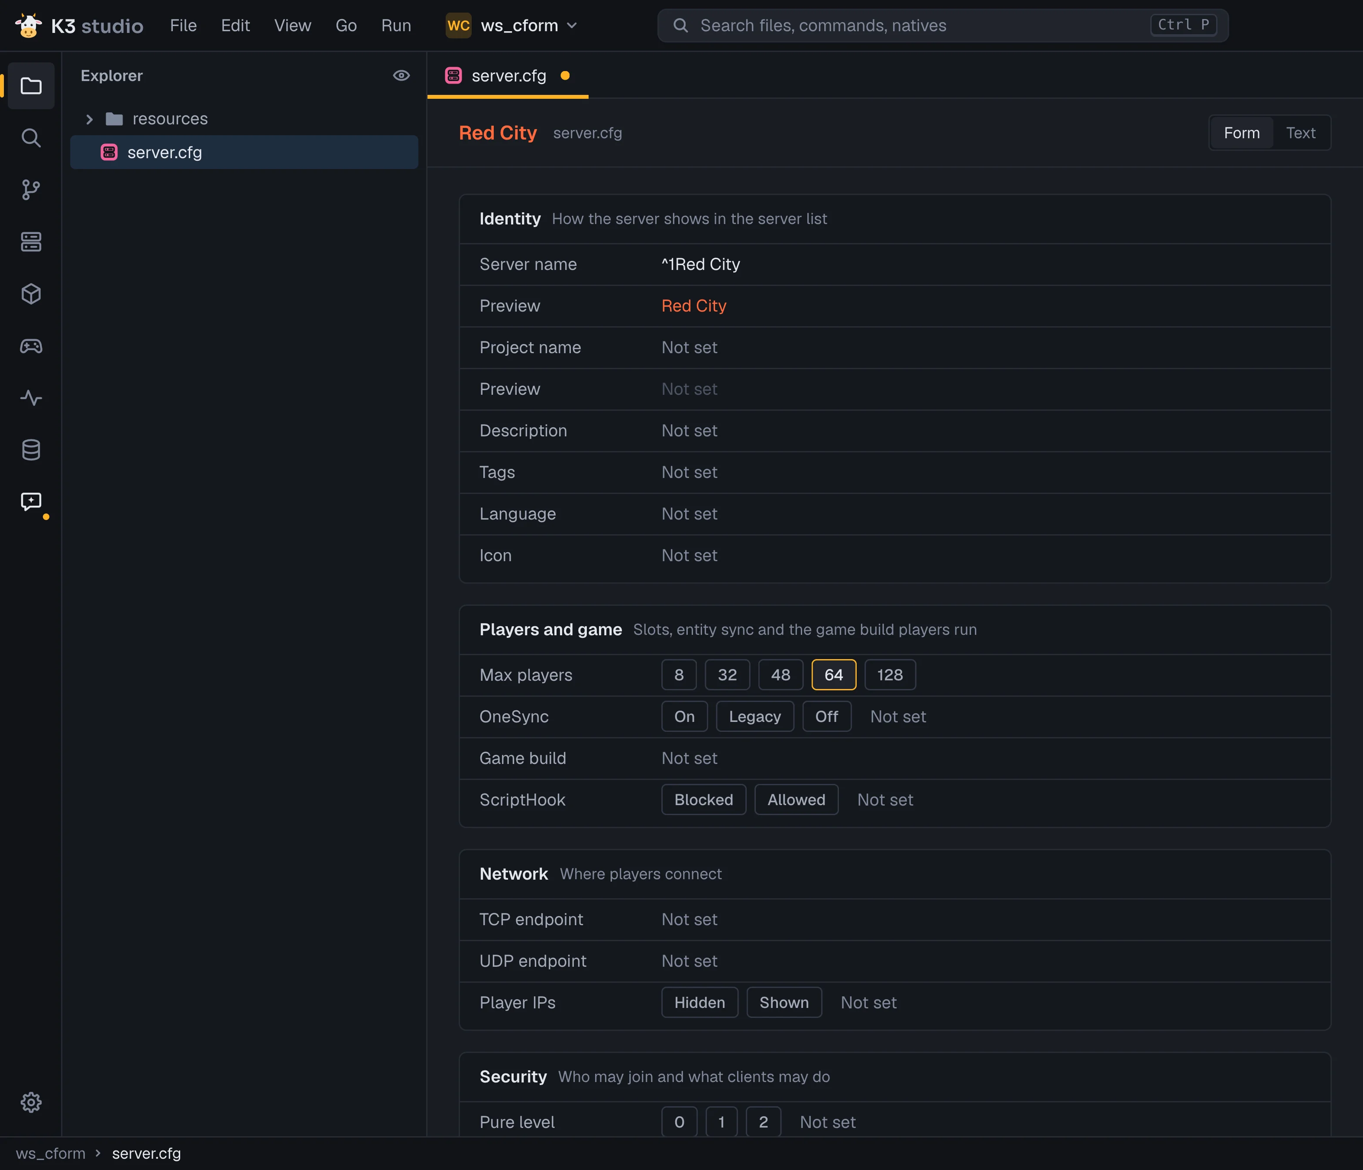This screenshot has height=1170, width=1363.
Task: Click the K3 studio cow logo
Action: [28, 26]
